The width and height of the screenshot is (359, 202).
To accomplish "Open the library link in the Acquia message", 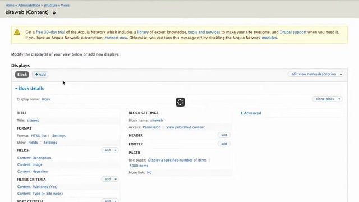I will (x=142, y=32).
